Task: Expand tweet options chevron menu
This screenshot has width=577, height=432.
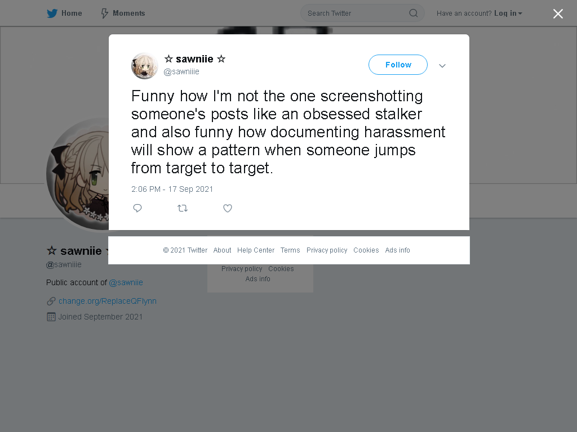Action: 442,66
